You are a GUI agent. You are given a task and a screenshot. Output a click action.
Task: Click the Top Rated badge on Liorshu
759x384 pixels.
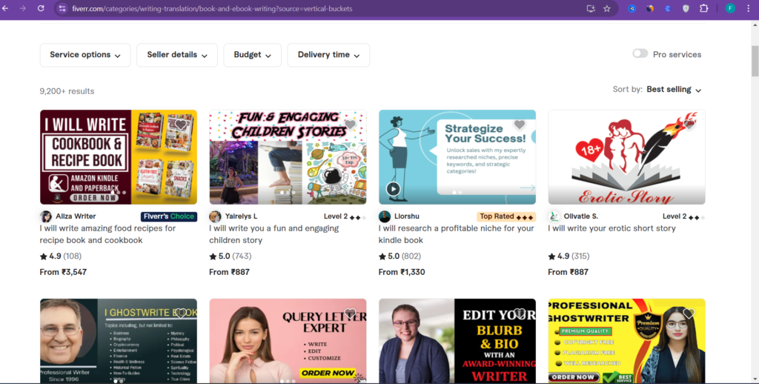[x=506, y=216]
